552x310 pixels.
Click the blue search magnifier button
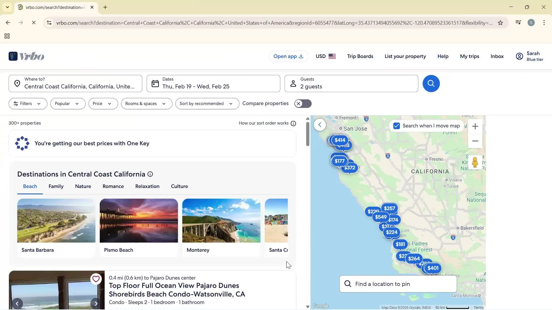coord(431,84)
